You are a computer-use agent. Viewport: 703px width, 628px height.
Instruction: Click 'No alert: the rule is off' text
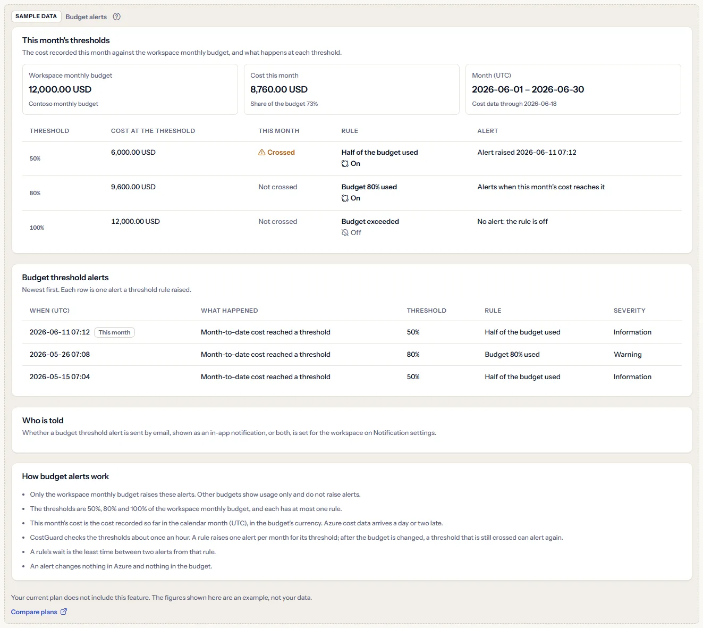pos(513,222)
